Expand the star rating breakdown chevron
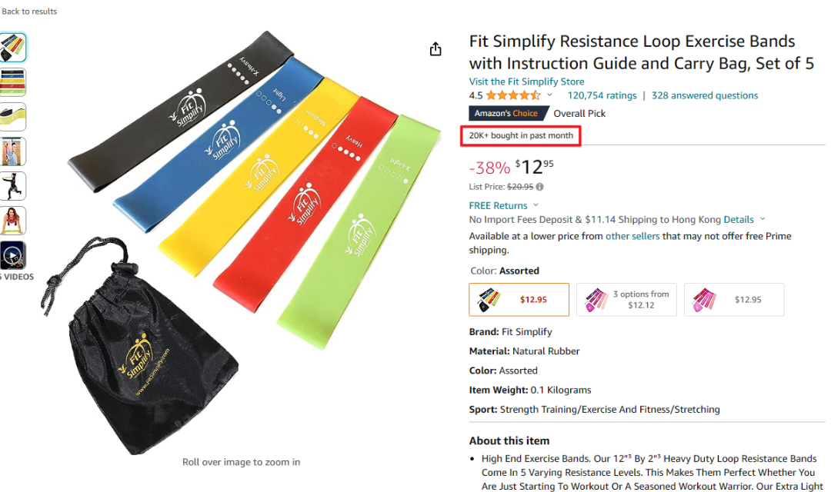The image size is (831, 492). click(x=549, y=95)
